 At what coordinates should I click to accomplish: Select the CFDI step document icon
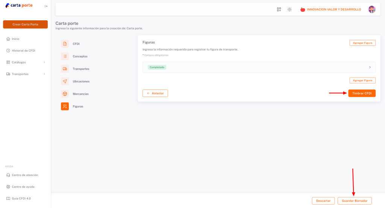[x=65, y=44]
